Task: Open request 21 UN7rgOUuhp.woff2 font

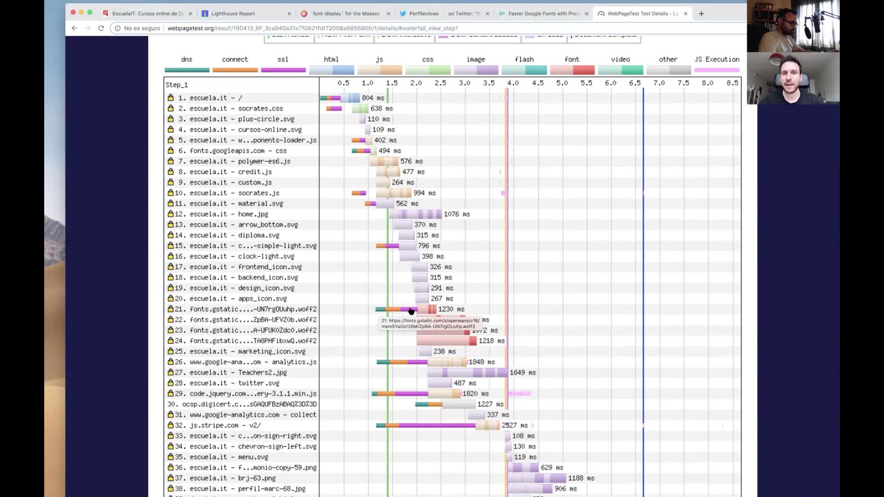Action: click(x=245, y=309)
